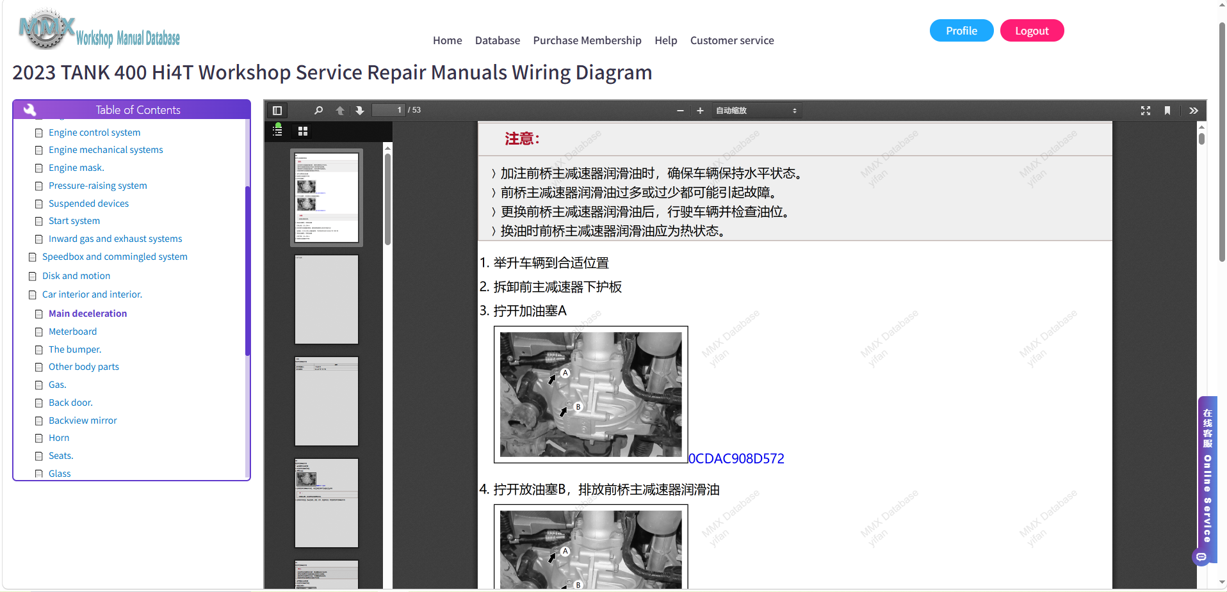Screen dimensions: 1227x592
Task: Open the PDF tools double-chevron menu
Action: [1194, 111]
